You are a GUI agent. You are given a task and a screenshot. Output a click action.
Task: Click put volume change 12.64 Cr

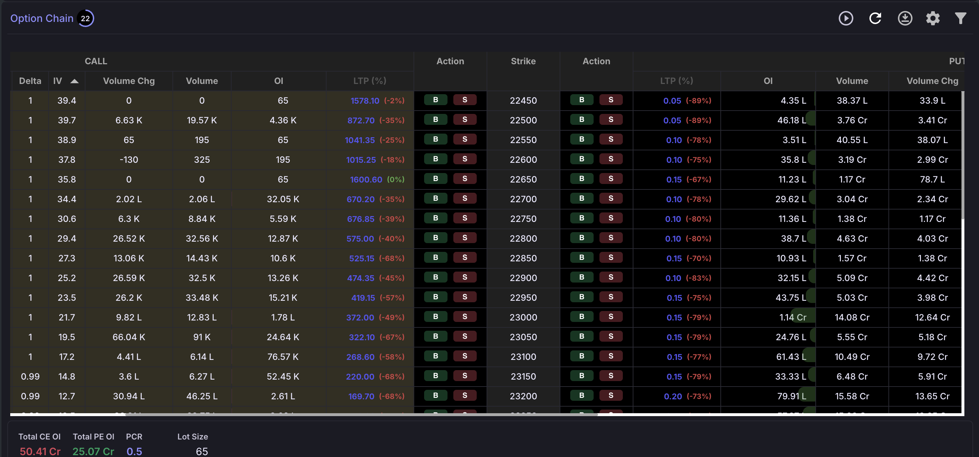tap(932, 317)
